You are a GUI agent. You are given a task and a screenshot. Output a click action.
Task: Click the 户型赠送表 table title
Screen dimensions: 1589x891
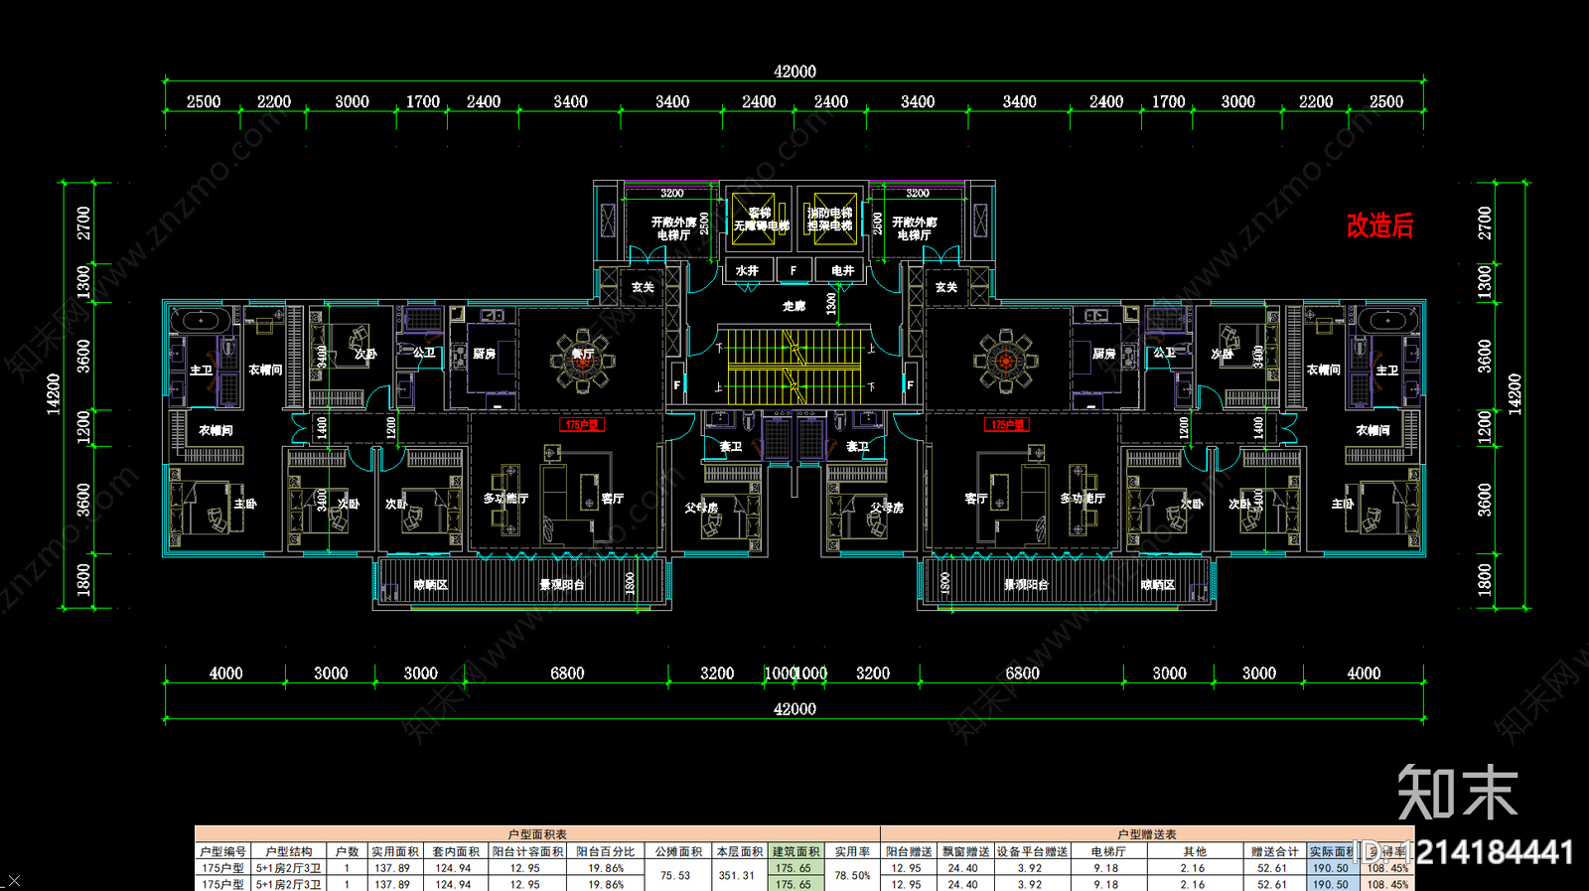point(1146,834)
